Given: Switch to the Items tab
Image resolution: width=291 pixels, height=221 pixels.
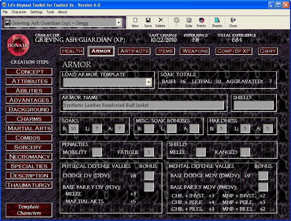Looking at the screenshot, I should tap(165, 51).
